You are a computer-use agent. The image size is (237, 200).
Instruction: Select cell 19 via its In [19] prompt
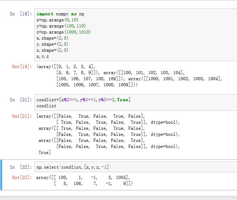(x=20, y=14)
